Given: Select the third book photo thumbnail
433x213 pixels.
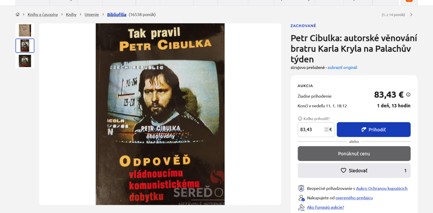Looking at the screenshot, I should pos(25,61).
